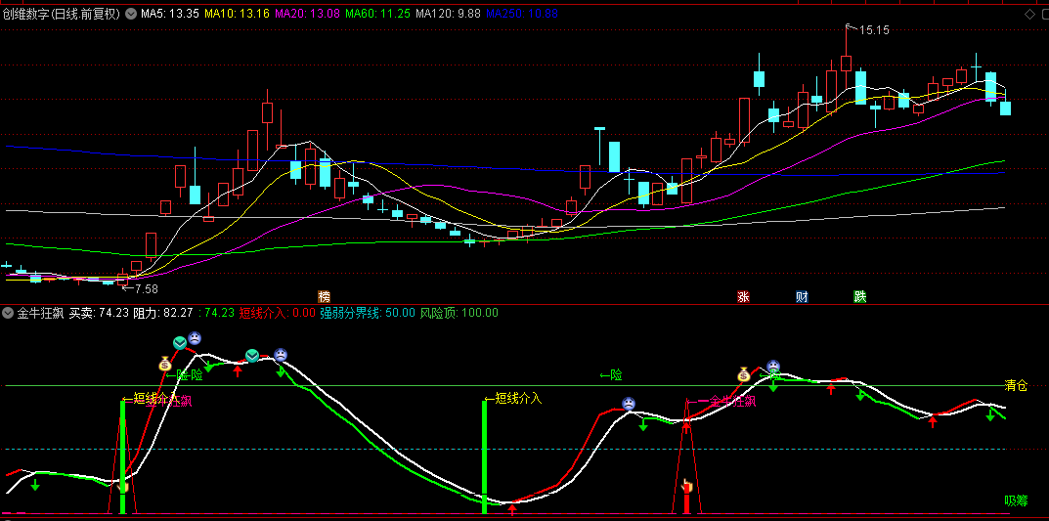Click the 买卖: 74.23 value
This screenshot has width=1049, height=521.
click(100, 313)
